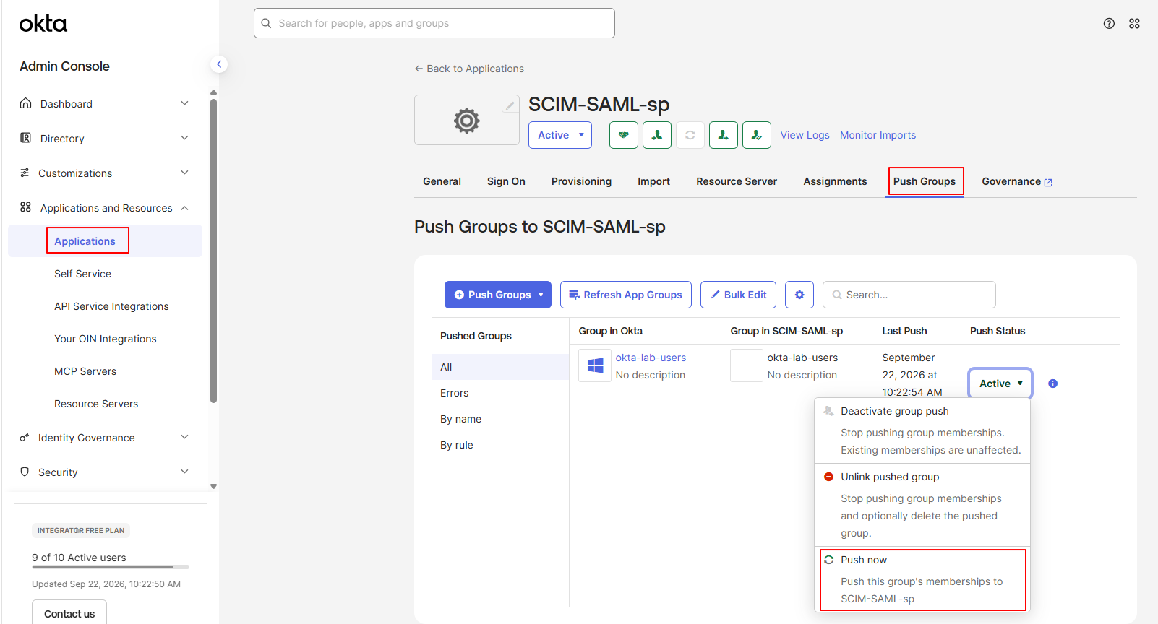Select Push now menu option
Screen dimensions: 1158x624
click(923, 579)
